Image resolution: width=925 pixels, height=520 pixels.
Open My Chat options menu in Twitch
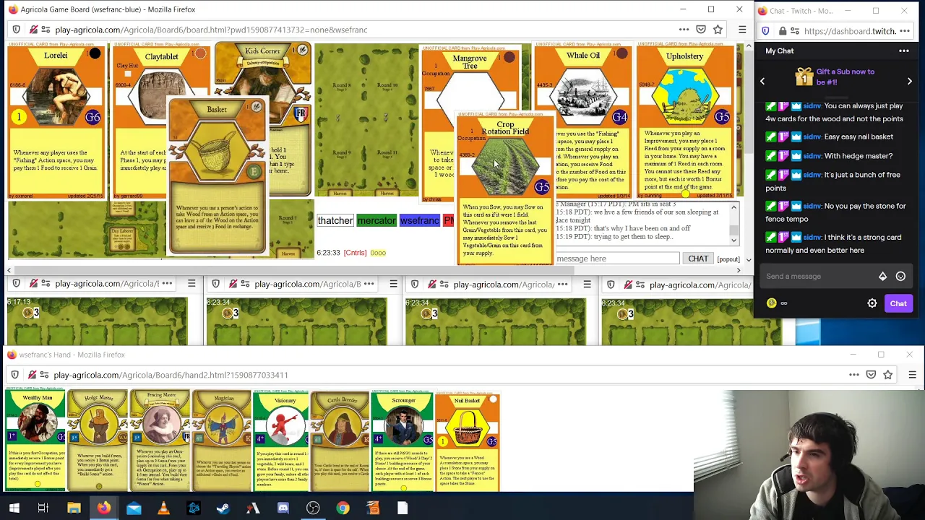click(903, 51)
